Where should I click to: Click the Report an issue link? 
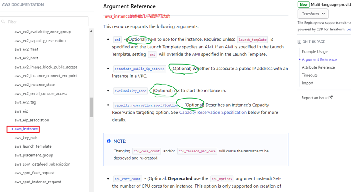(x=315, y=98)
